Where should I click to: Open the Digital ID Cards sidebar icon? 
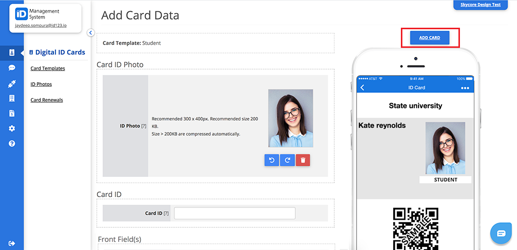(12, 52)
